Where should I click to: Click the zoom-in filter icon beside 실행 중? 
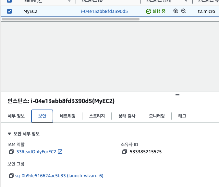point(176,11)
